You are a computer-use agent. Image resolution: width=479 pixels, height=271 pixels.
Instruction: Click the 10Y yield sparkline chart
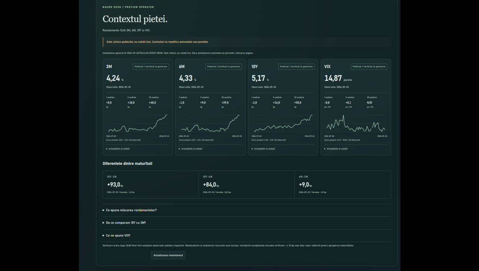tap(283, 123)
